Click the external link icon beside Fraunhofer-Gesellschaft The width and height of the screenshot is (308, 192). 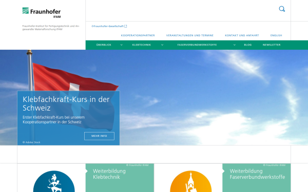click(126, 26)
